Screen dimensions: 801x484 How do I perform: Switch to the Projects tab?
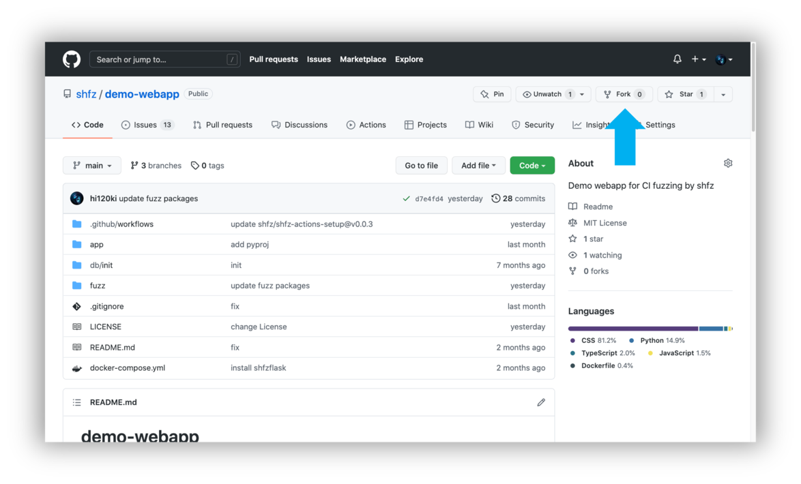point(426,125)
